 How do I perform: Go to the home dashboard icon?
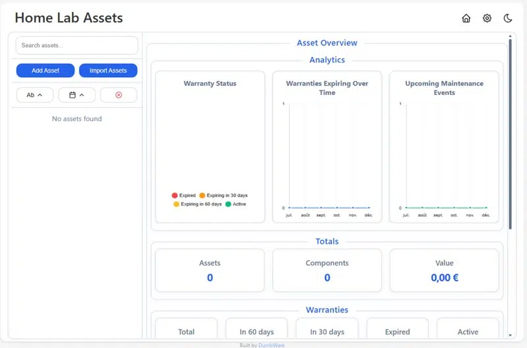click(466, 18)
